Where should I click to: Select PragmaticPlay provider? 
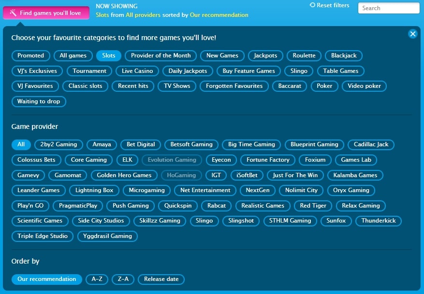pos(78,206)
